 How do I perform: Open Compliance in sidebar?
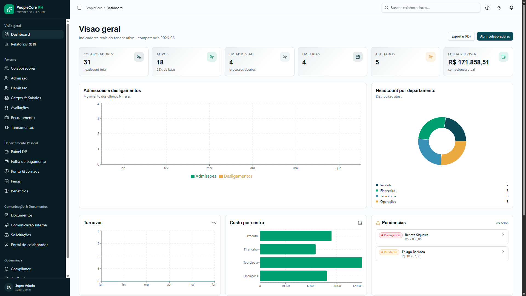33,269
